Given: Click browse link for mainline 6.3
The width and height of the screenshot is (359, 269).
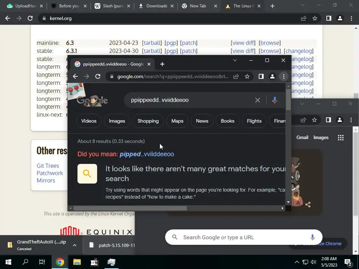Looking at the screenshot, I should pos(270,43).
